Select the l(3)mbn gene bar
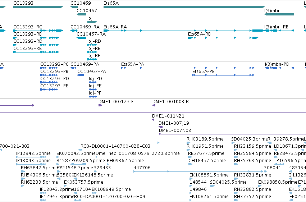This screenshot has width=306, height=202. click(x=279, y=14)
